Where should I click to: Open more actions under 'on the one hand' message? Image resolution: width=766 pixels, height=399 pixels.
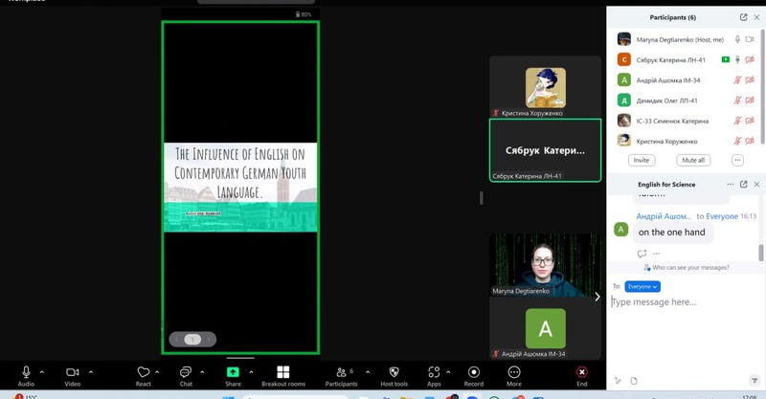(656, 254)
